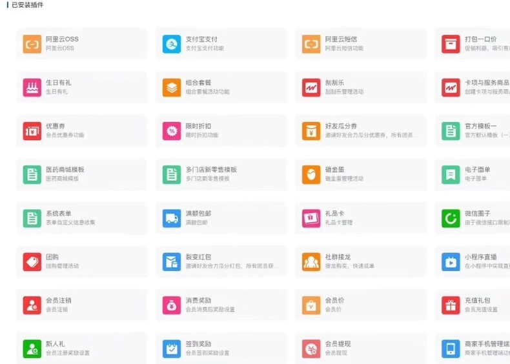Click the 优惠券 red coupon icon
The image size is (510, 364).
32,131
